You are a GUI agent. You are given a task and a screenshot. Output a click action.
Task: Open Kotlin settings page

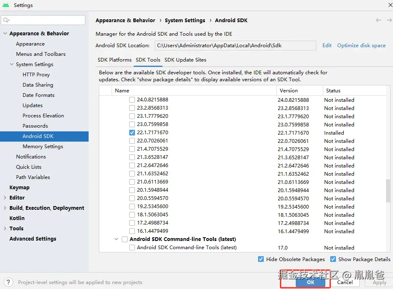(x=17, y=218)
